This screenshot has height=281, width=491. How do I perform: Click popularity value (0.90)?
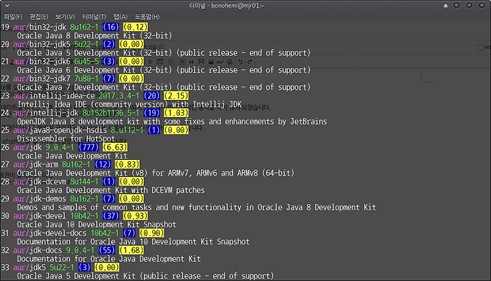pyautogui.click(x=151, y=233)
